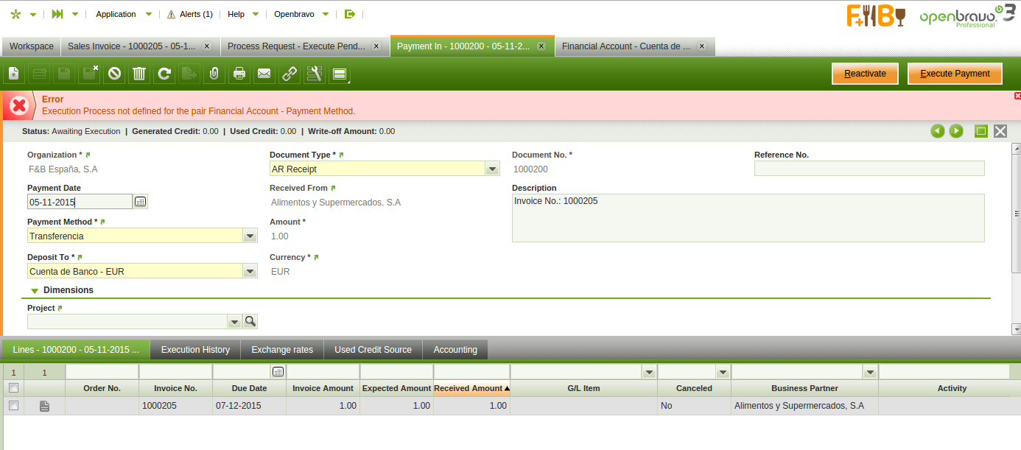Refresh the record with the reload icon
The image size is (1021, 450).
tap(164, 74)
